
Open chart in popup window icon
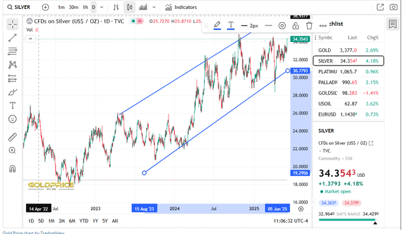[x=380, y=7]
